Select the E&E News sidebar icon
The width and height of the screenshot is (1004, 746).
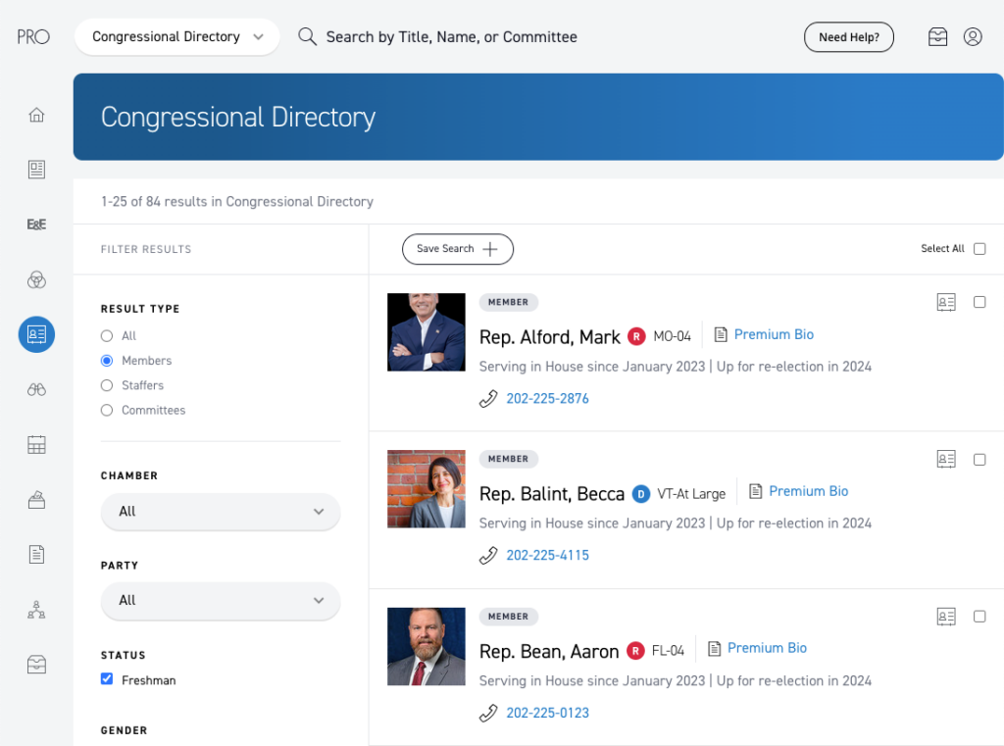click(x=36, y=224)
